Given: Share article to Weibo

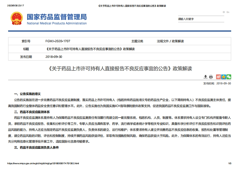Looking at the screenshot, I should coord(219,77).
